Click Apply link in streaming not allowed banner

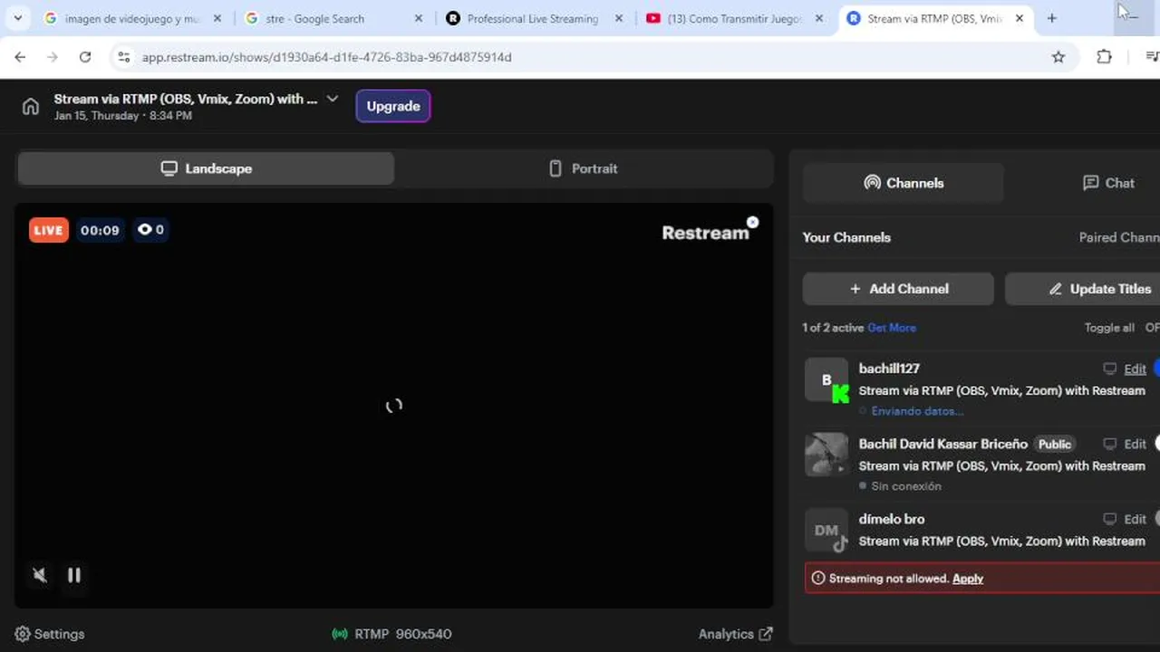pyautogui.click(x=968, y=579)
